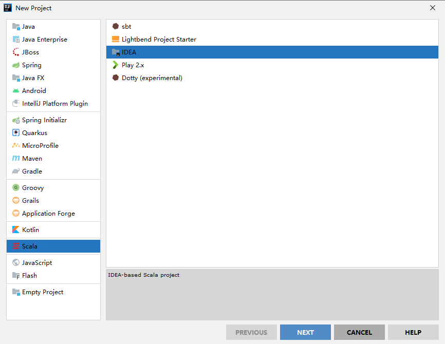
Task: Close the New Project dialog
Action: pyautogui.click(x=433, y=8)
